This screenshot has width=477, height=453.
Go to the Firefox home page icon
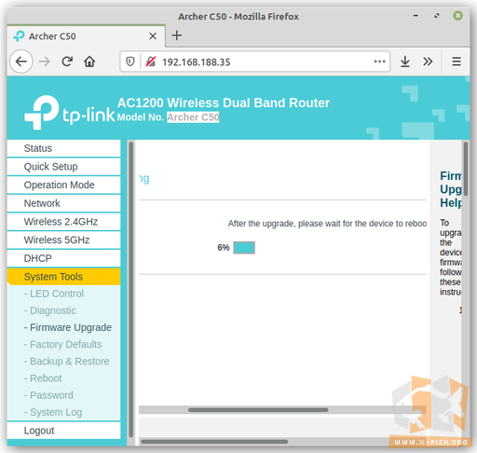pos(89,62)
